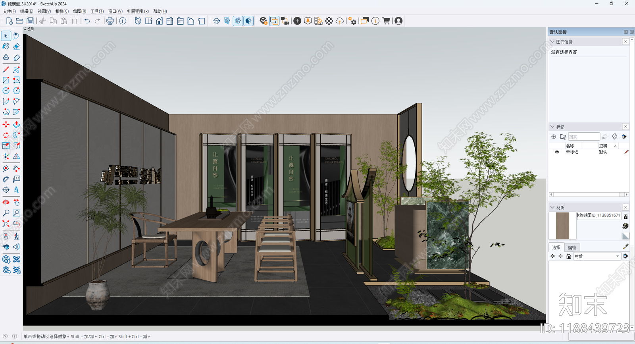Screen dimensions: 635x344
Task: Collapse the 标记 tags section
Action: pyautogui.click(x=552, y=127)
